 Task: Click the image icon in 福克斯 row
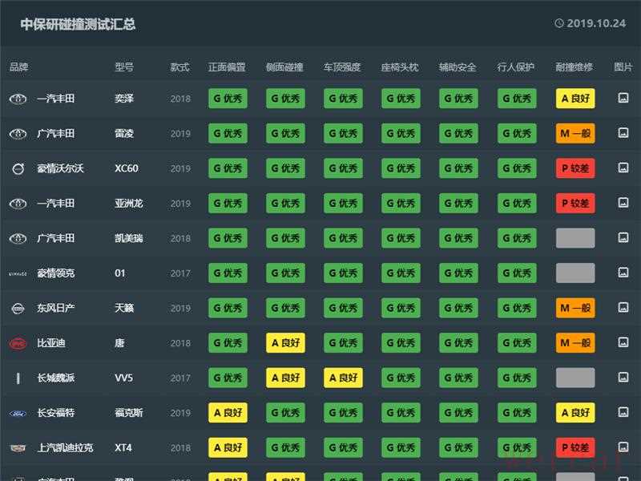tap(623, 413)
